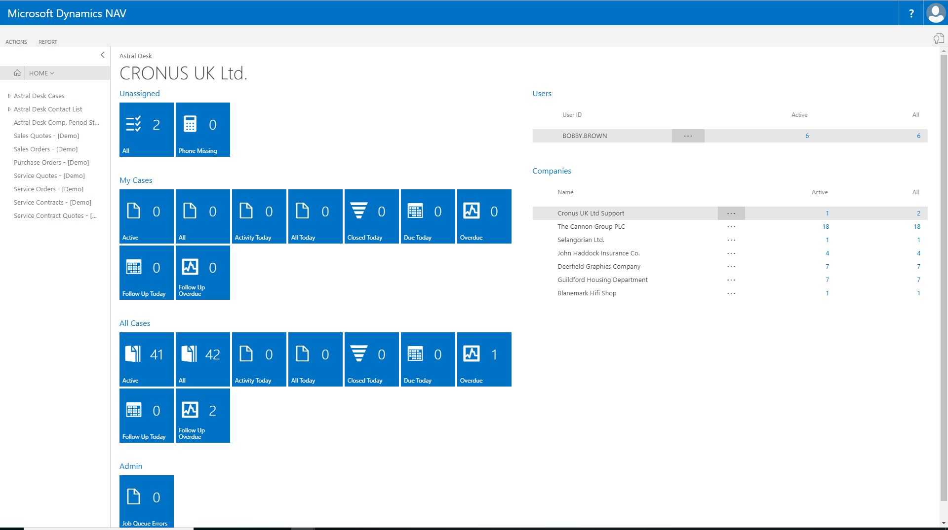Open the My Cases Closed Today tile
The image size is (948, 530).
coord(372,216)
